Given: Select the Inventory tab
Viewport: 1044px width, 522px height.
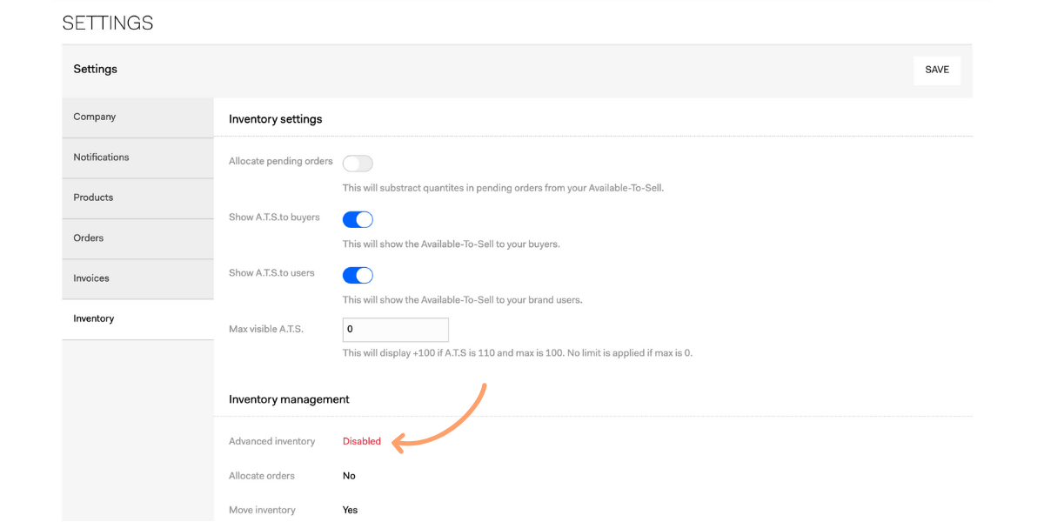Looking at the screenshot, I should (x=137, y=319).
